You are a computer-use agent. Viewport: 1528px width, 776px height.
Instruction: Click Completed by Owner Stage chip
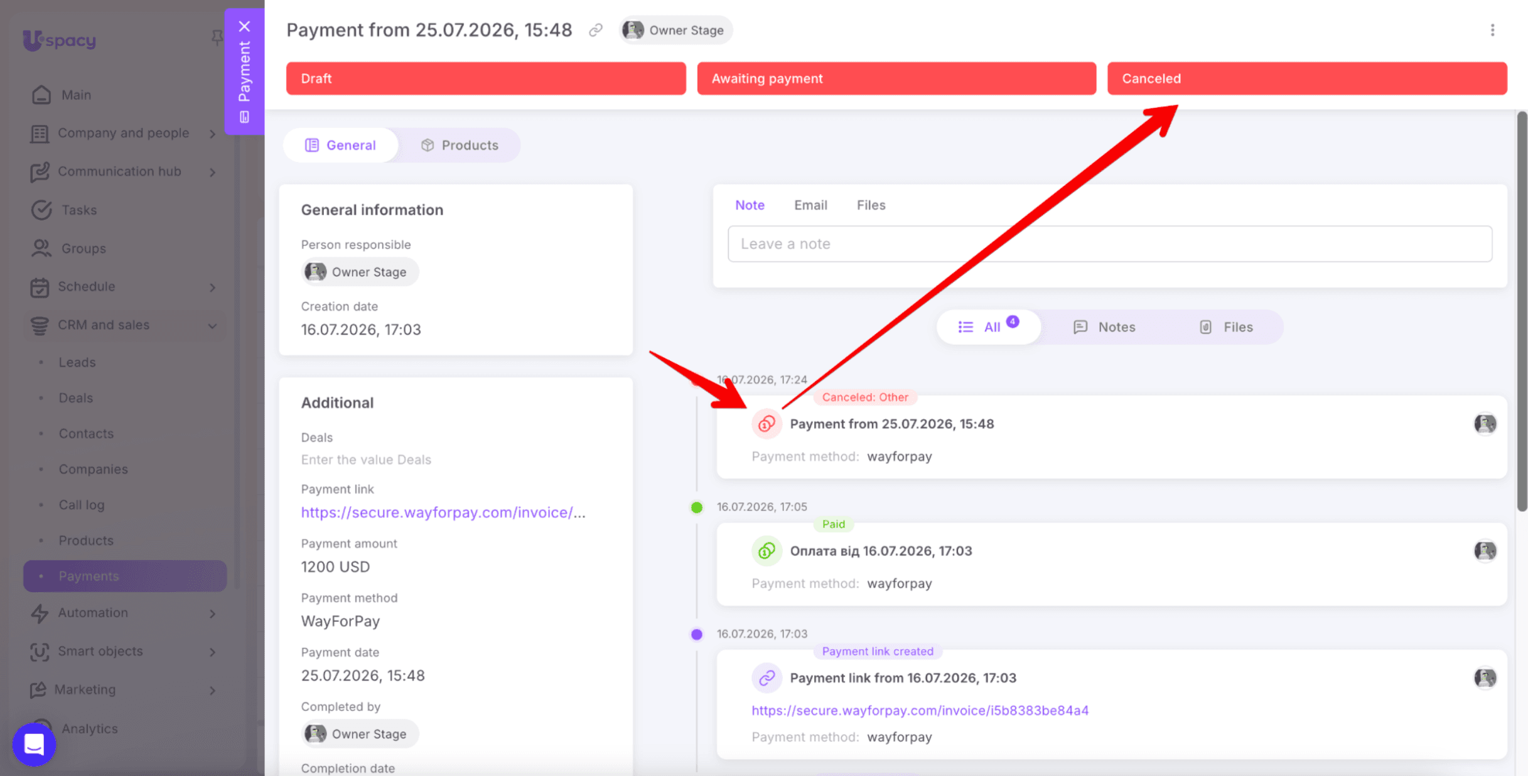pos(360,734)
